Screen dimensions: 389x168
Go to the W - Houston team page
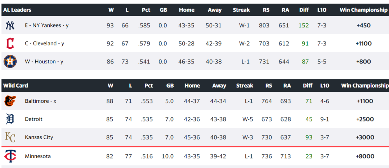tap(44, 62)
